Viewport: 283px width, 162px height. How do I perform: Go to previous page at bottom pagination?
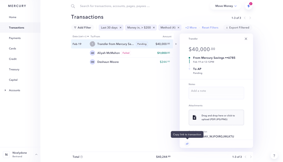pyautogui.click(x=246, y=157)
